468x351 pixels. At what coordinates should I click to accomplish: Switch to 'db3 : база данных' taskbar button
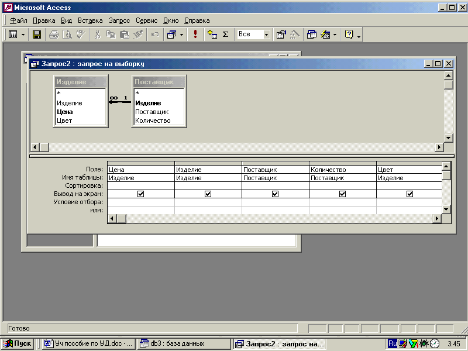pyautogui.click(x=184, y=343)
